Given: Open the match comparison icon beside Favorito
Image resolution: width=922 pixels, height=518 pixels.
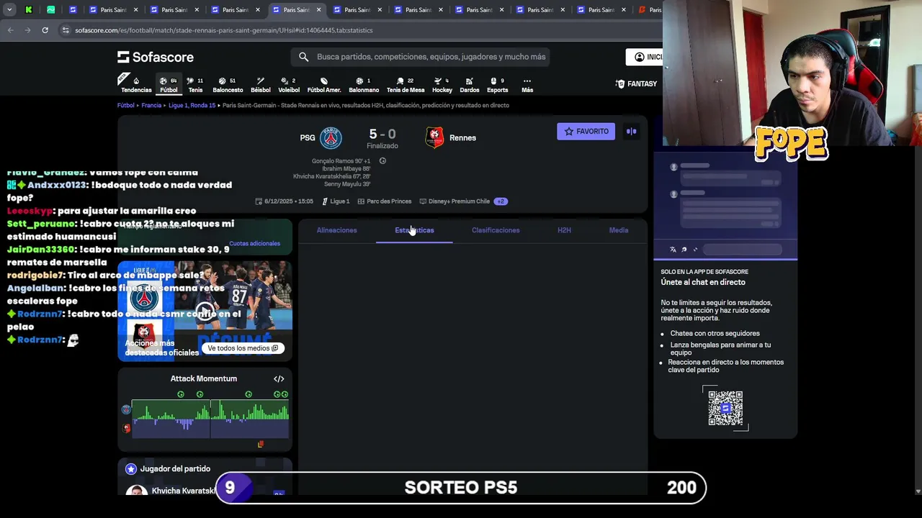Looking at the screenshot, I should [631, 132].
